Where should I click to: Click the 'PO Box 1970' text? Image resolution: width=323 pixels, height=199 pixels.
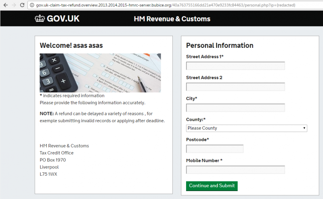(x=53, y=160)
